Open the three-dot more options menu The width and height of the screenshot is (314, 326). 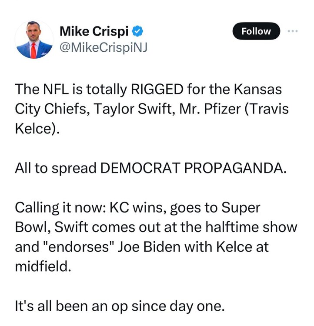(x=293, y=31)
